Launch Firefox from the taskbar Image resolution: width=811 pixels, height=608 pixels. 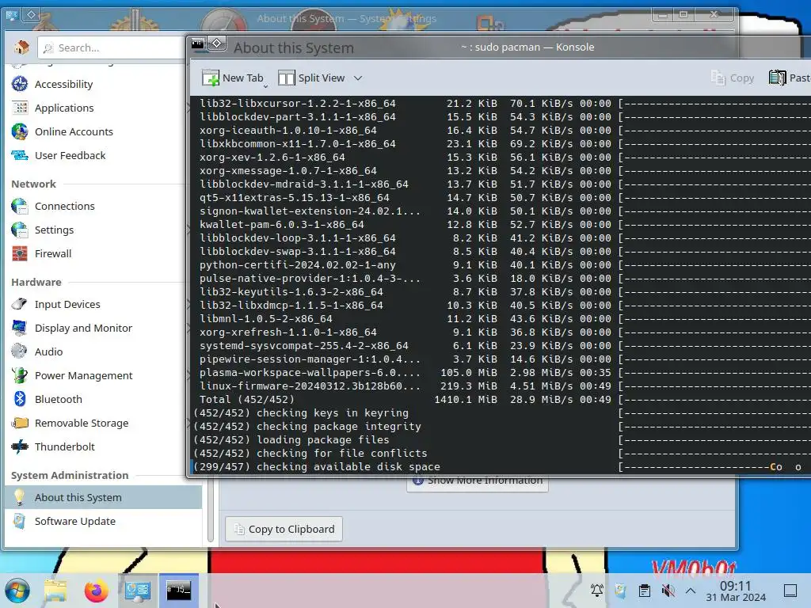coord(96,591)
